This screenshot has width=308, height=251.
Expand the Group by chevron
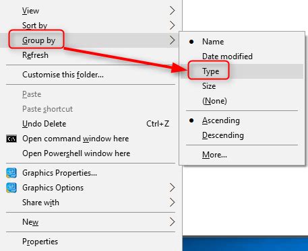pos(172,40)
